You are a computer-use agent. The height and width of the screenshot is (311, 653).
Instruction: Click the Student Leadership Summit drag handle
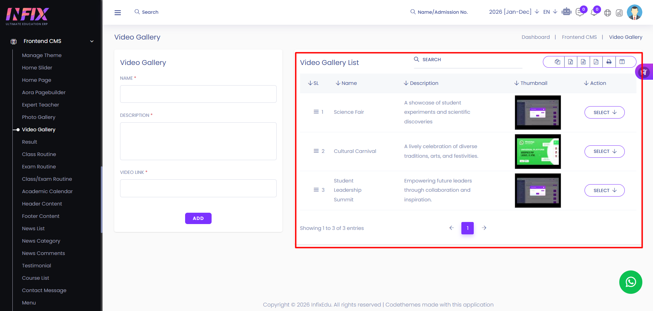pyautogui.click(x=316, y=190)
